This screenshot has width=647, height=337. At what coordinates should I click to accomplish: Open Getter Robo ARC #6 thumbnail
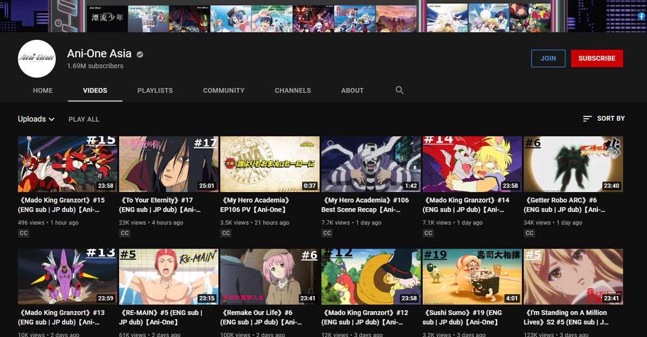click(574, 164)
